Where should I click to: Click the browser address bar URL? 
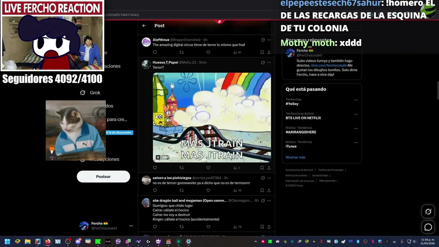[122, 15]
